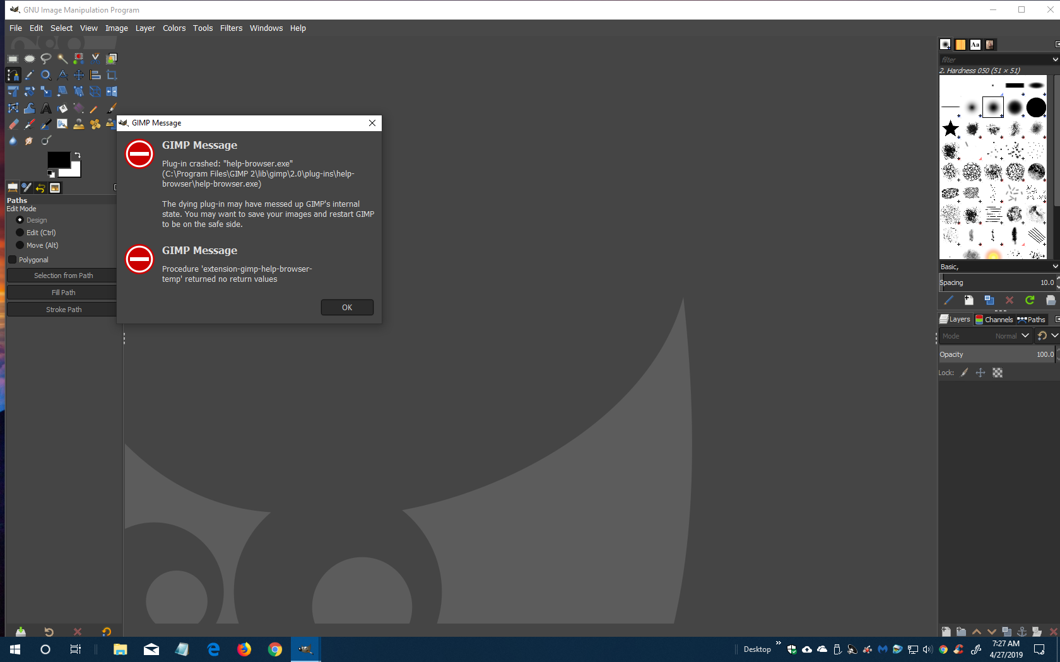Click reset tool options yellow arrow icon
The width and height of the screenshot is (1060, 662).
pyautogui.click(x=106, y=631)
